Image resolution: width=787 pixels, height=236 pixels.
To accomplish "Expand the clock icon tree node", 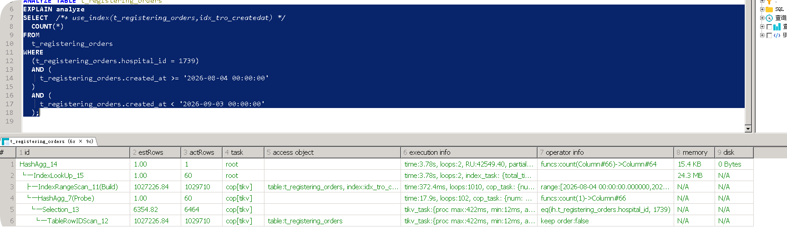I will pos(762,18).
